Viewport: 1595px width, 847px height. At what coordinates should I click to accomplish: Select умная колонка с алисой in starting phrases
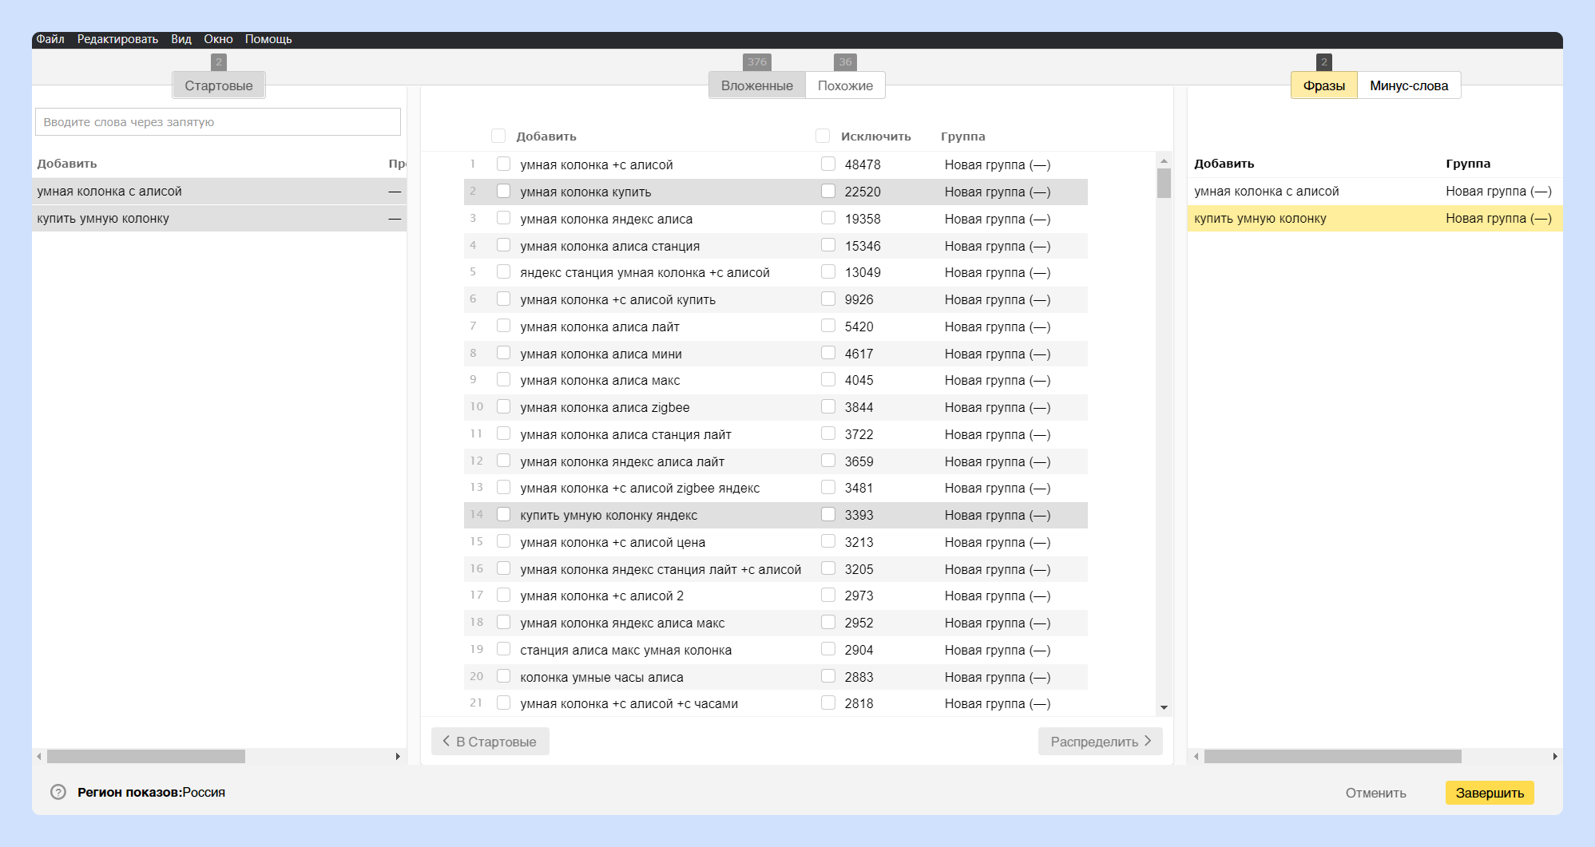[219, 191]
